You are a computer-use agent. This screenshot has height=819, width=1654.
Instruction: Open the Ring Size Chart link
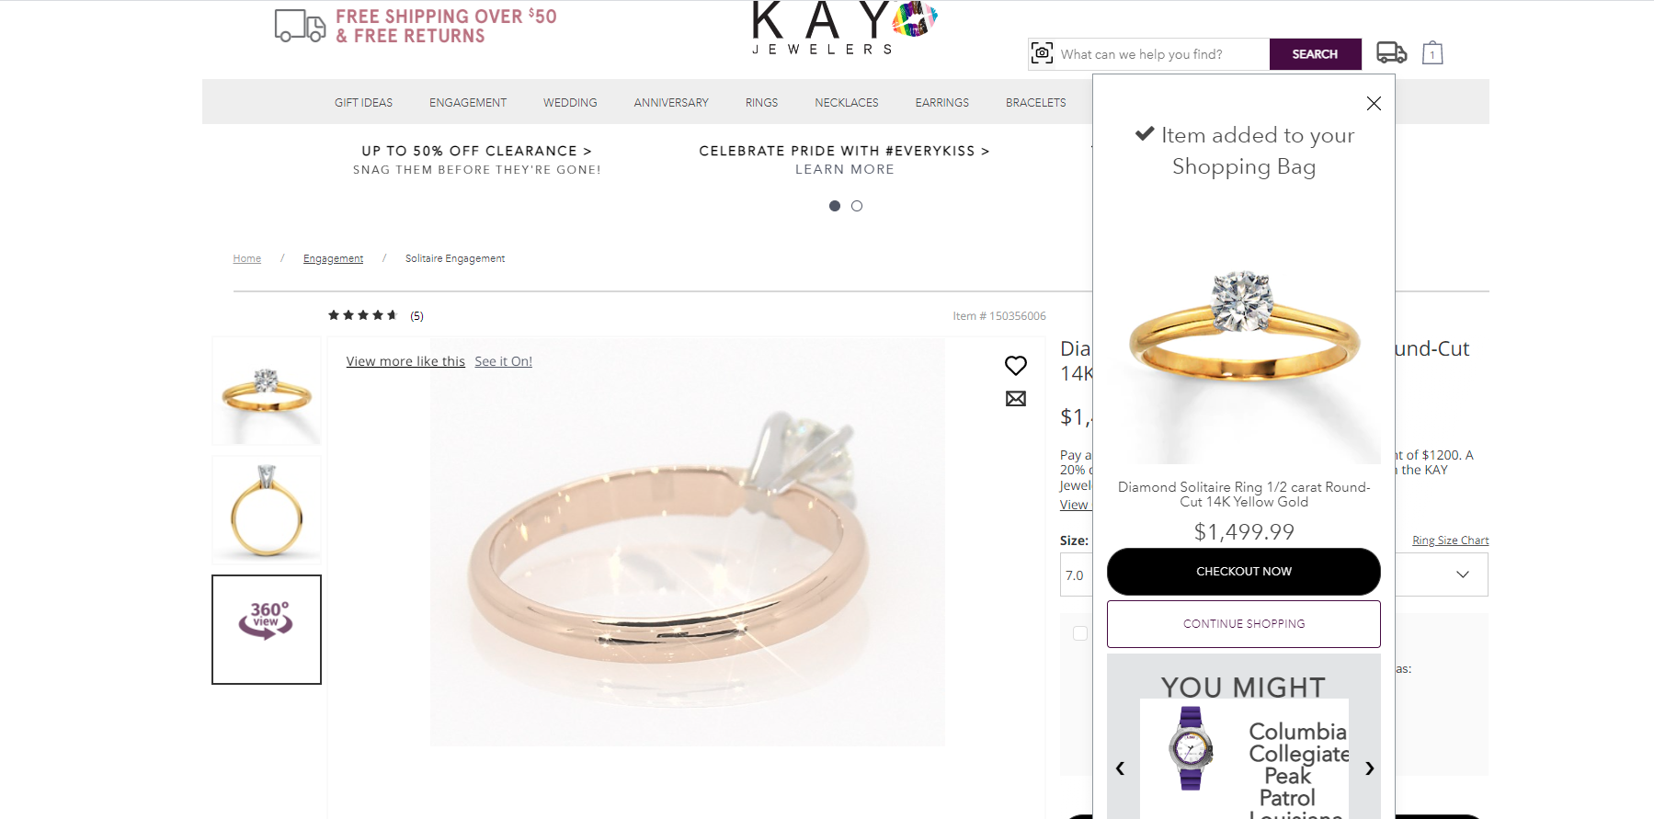pyautogui.click(x=1451, y=540)
